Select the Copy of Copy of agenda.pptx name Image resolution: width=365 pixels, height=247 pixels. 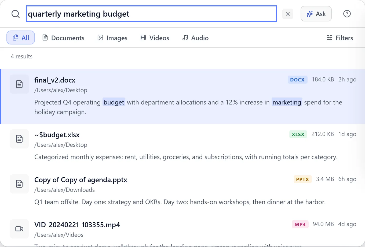[81, 180]
